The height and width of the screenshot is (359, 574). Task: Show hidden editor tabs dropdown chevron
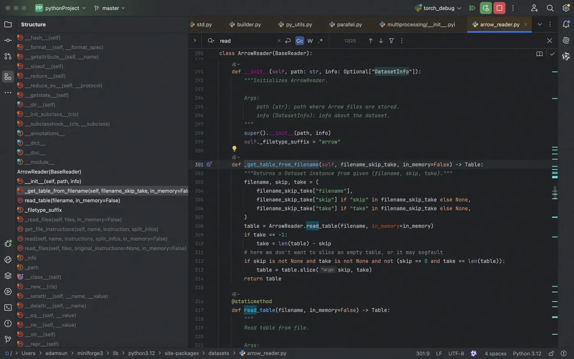540,24
